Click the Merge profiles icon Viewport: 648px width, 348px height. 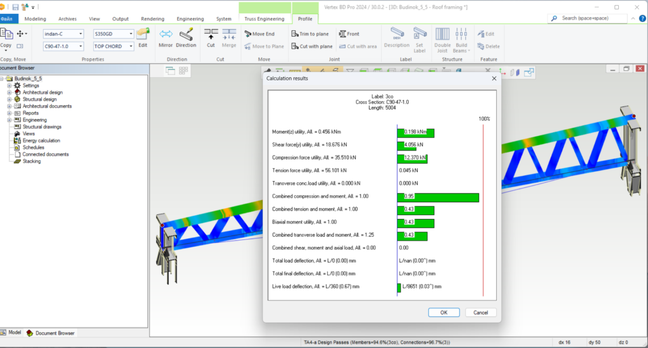pyautogui.click(x=229, y=34)
